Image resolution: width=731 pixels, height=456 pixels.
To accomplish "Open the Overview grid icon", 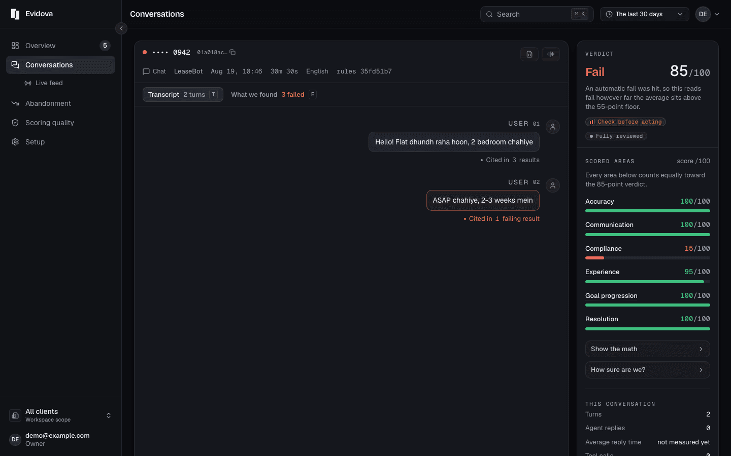I will pos(15,46).
